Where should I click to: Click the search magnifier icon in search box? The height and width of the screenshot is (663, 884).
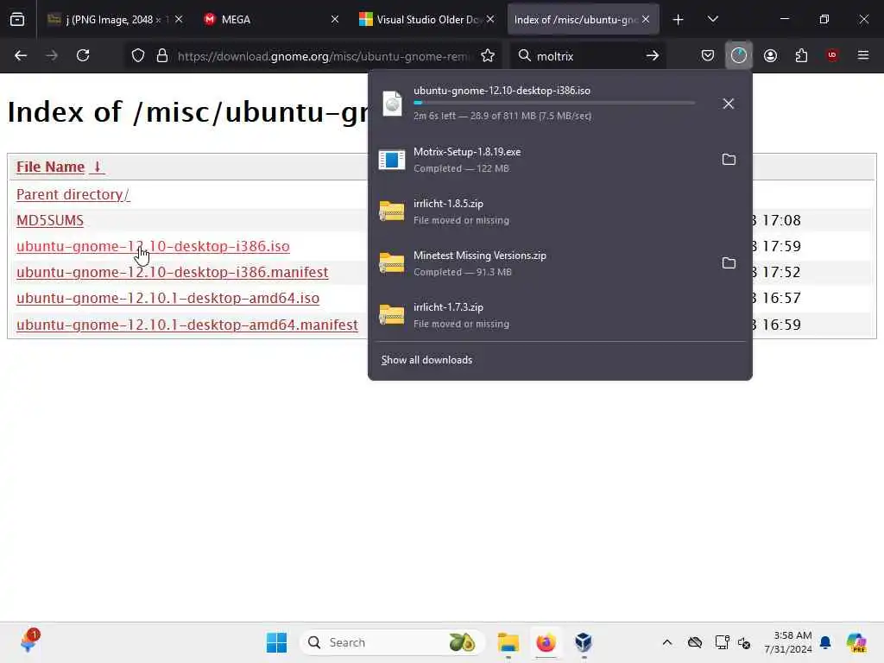pyautogui.click(x=524, y=56)
